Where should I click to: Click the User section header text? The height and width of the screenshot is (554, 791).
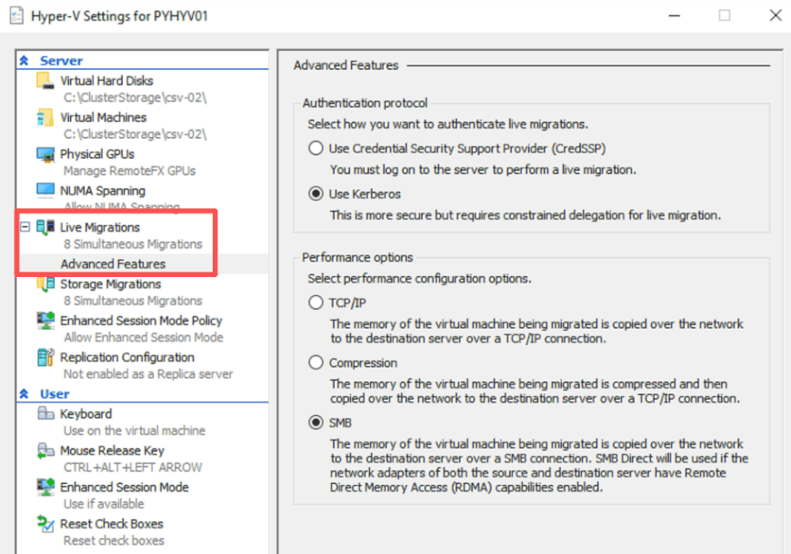(55, 394)
